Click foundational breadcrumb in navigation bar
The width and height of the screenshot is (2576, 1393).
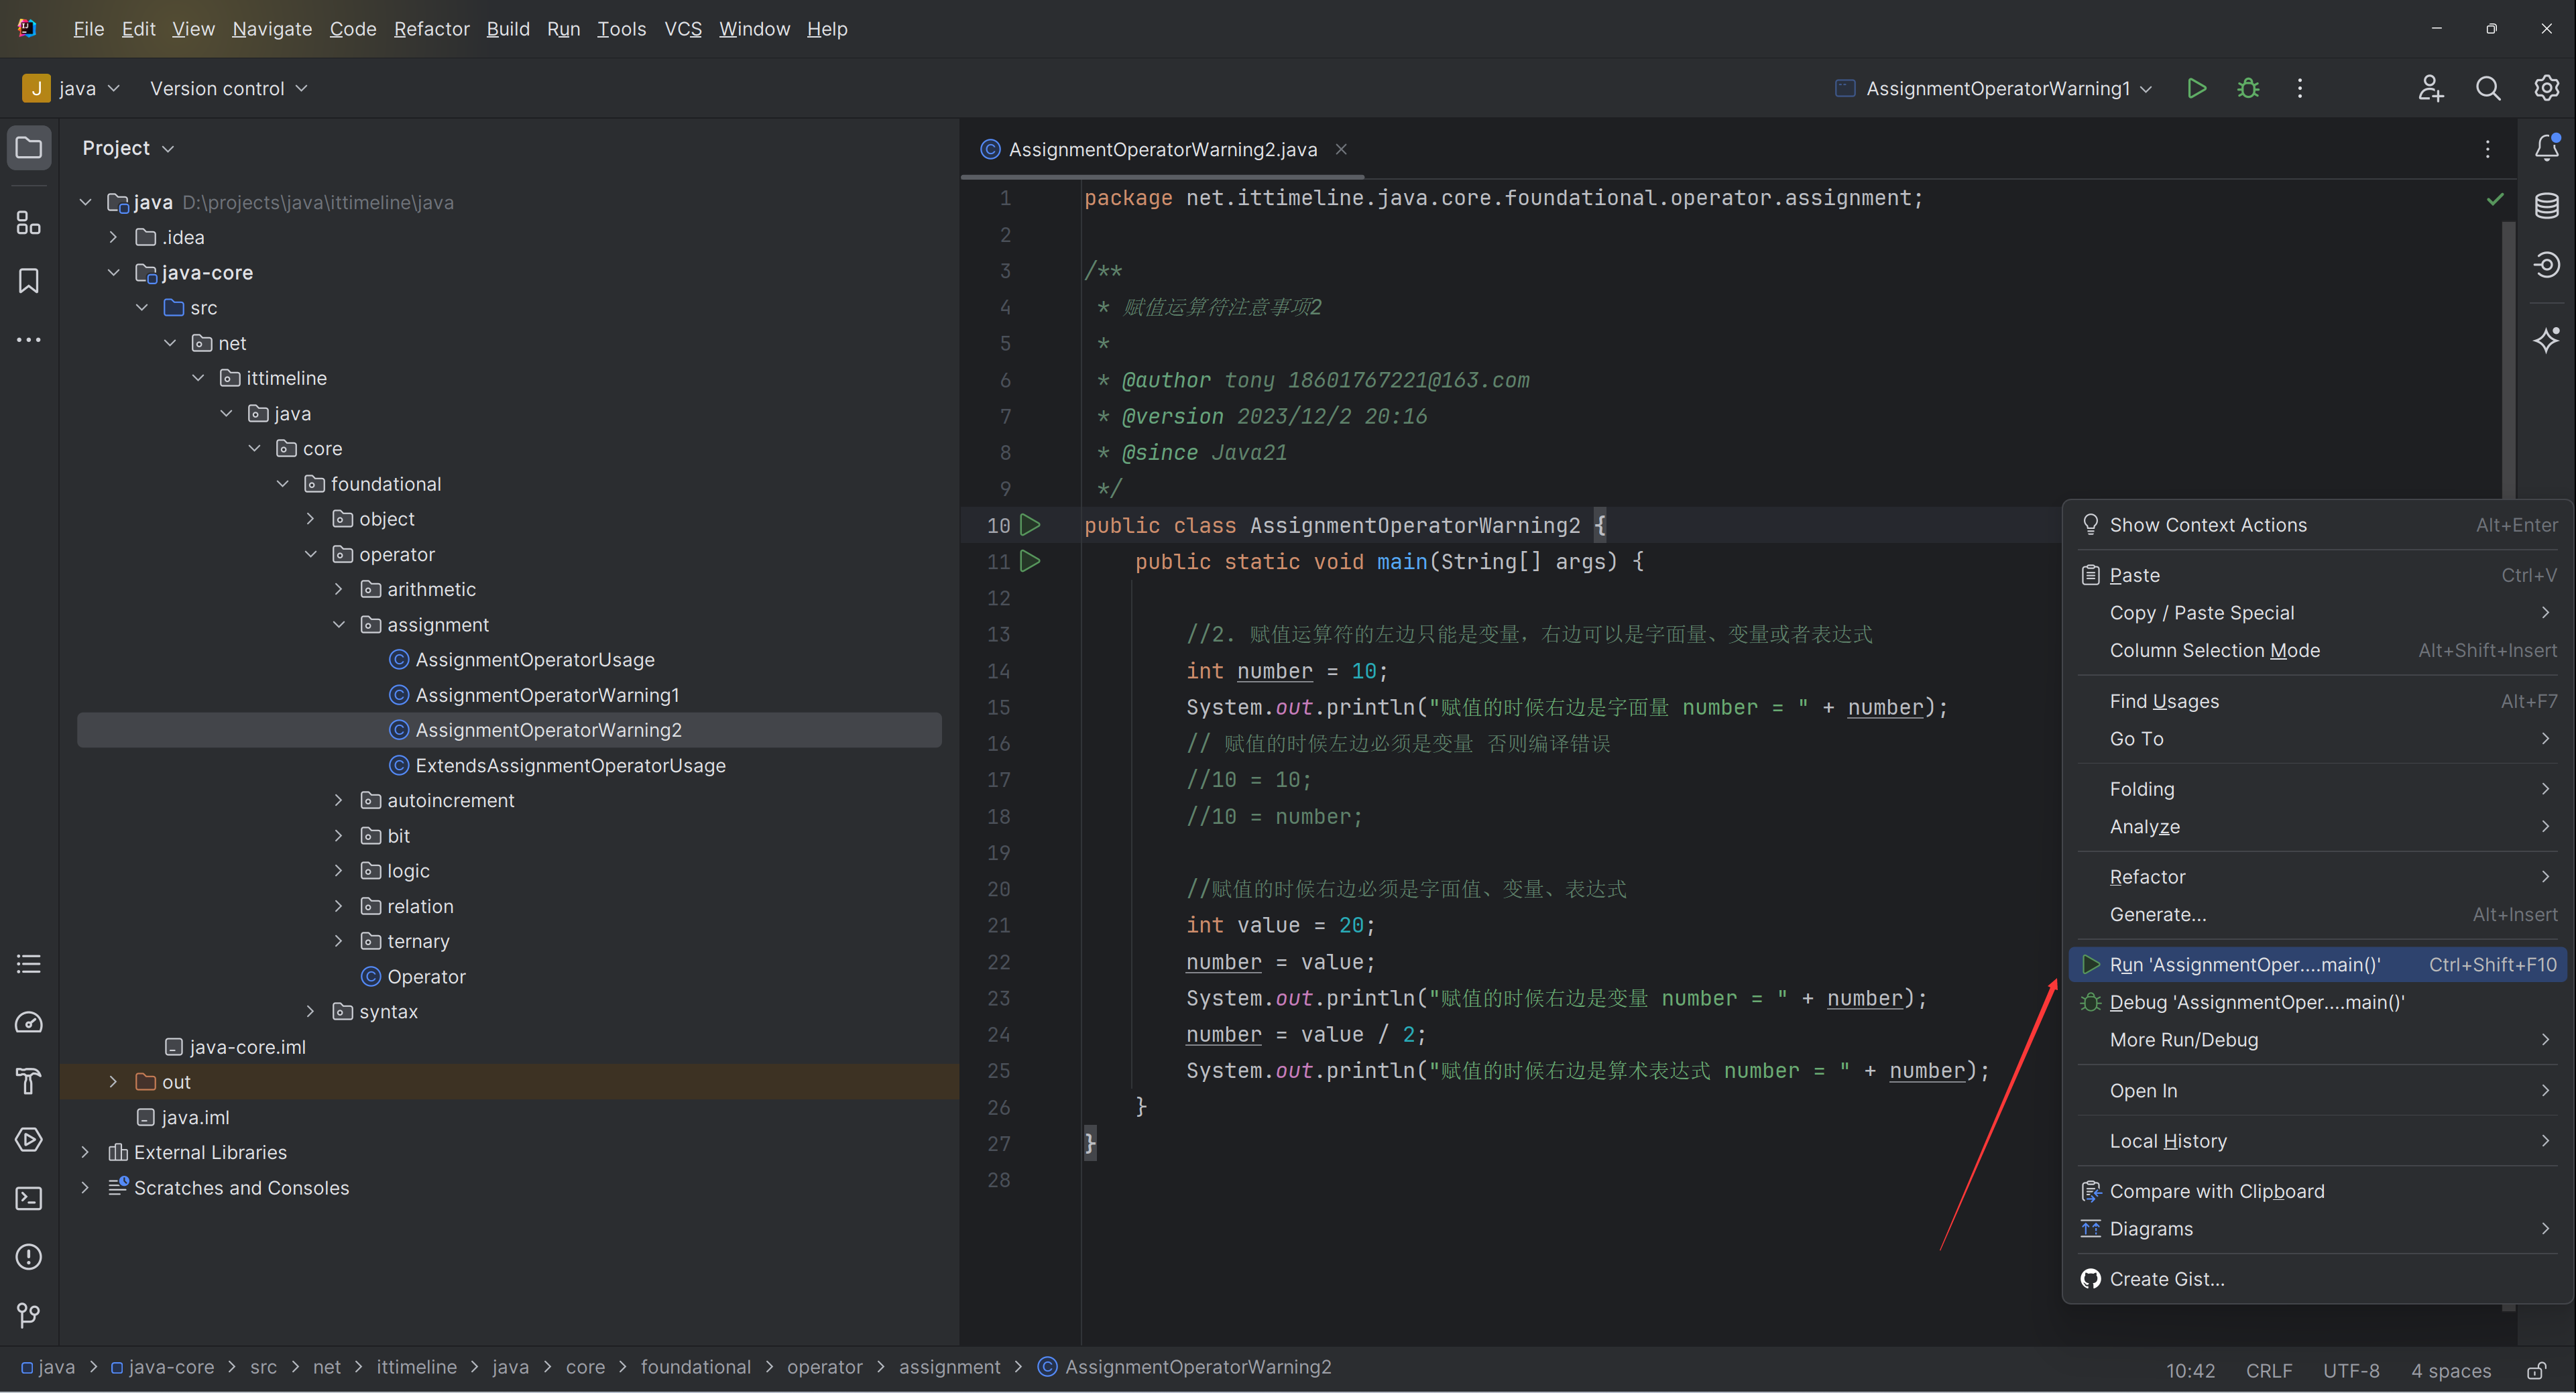[696, 1367]
